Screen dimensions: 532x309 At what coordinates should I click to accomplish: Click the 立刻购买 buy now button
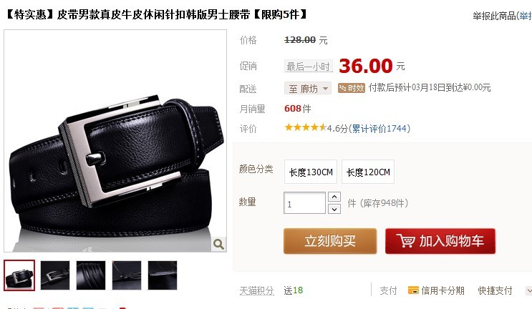(x=330, y=241)
